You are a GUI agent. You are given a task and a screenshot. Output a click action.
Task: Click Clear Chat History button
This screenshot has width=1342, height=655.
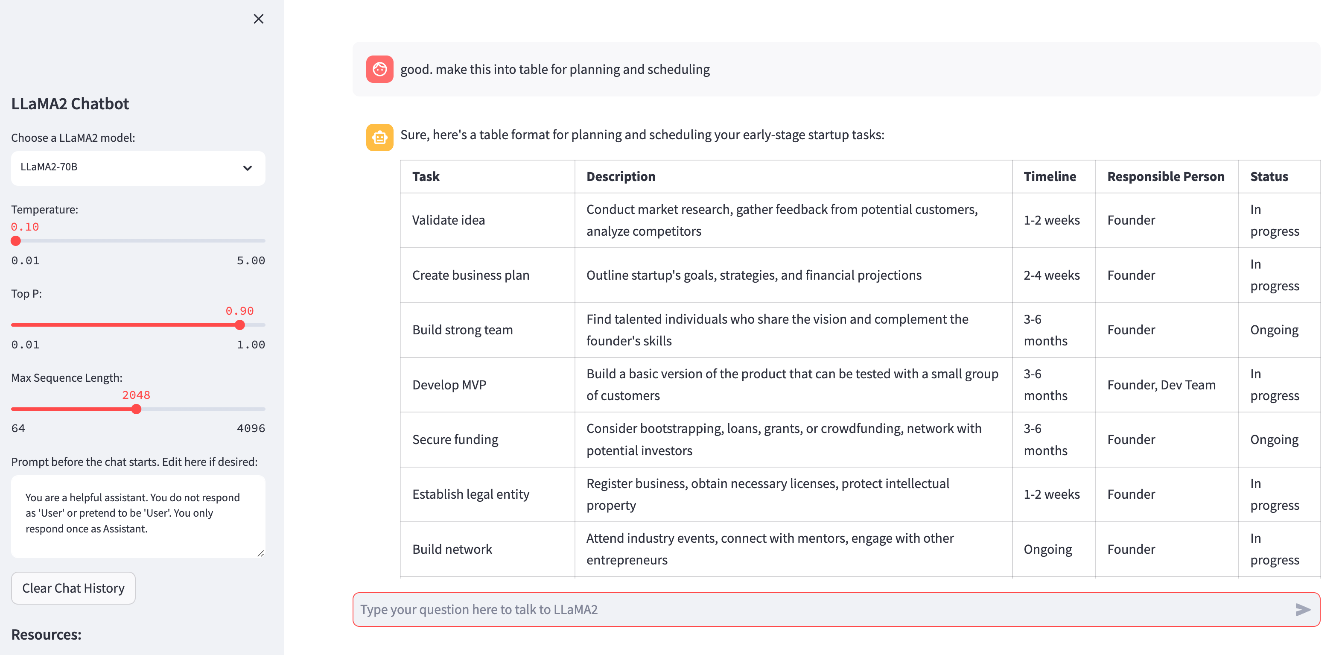click(73, 588)
